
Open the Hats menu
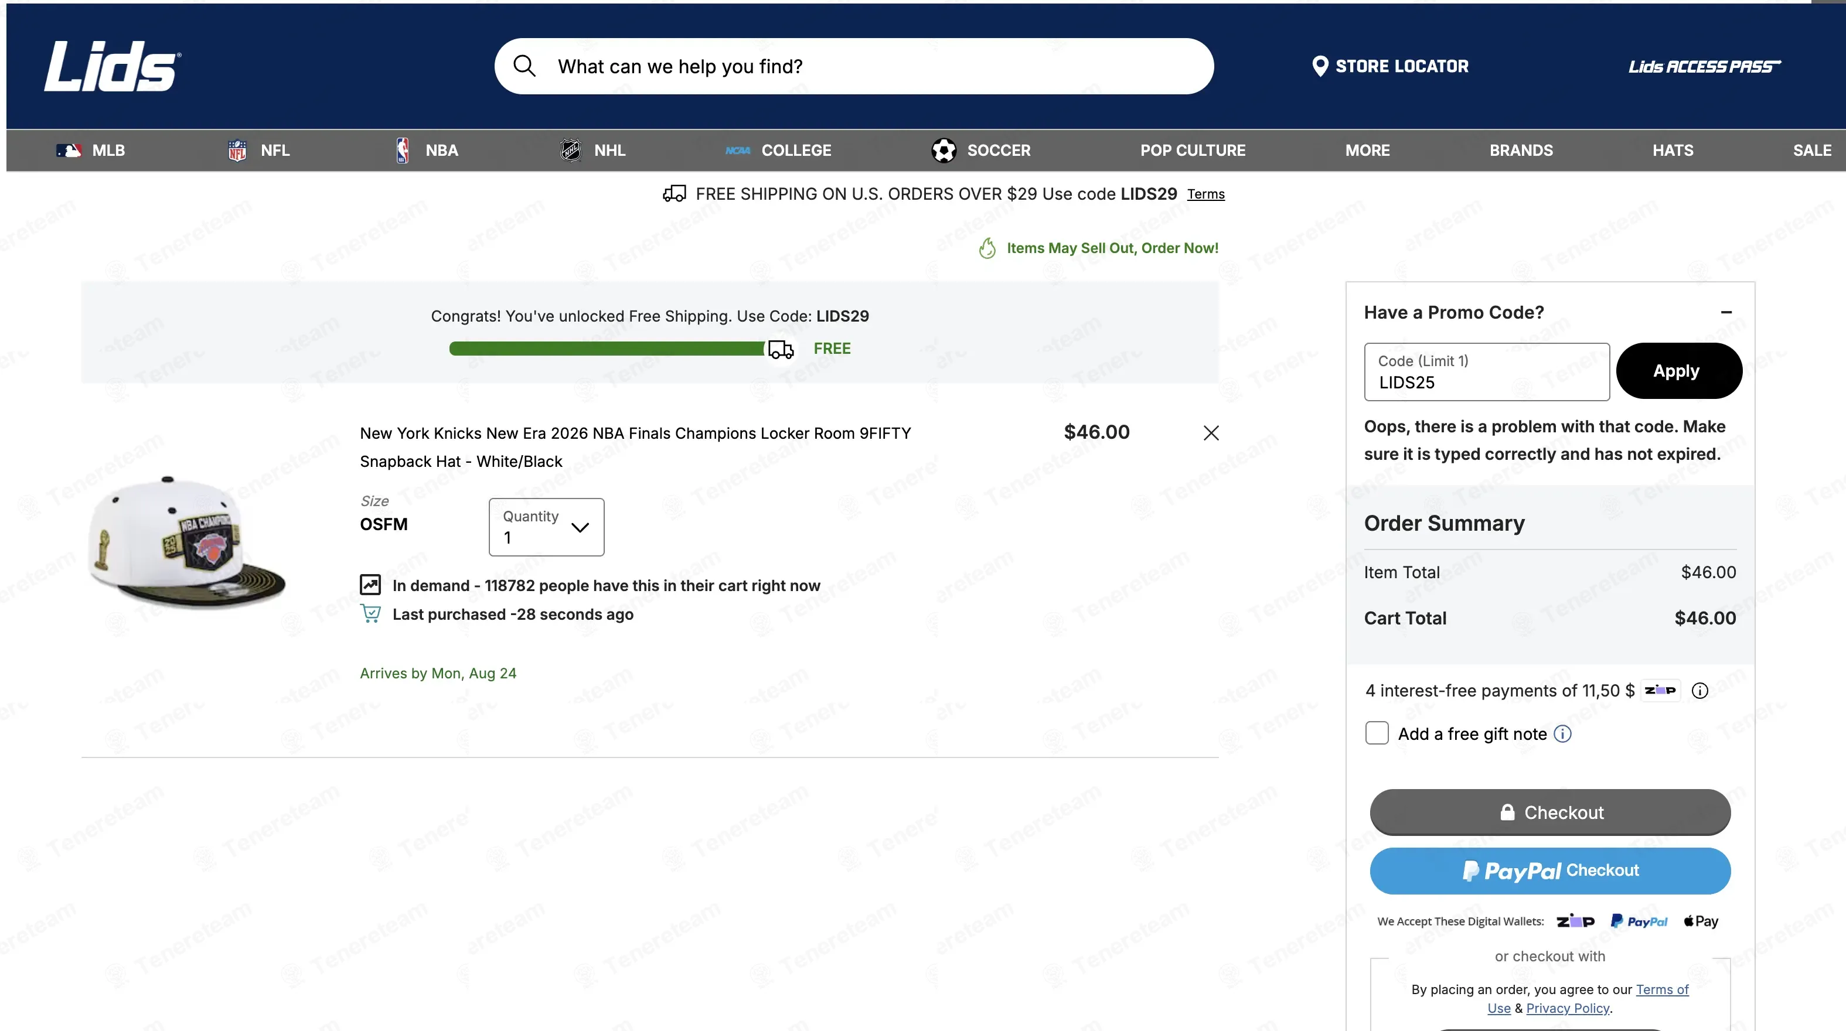point(1673,151)
